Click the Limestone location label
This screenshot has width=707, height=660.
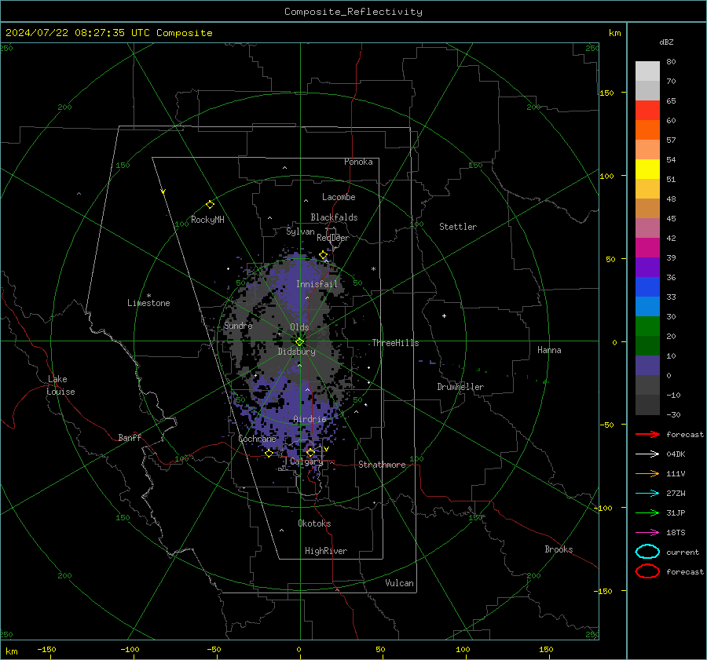point(148,303)
